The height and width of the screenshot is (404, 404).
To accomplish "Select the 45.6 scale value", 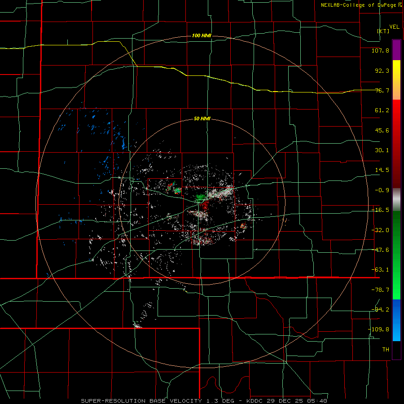I will [x=382, y=130].
